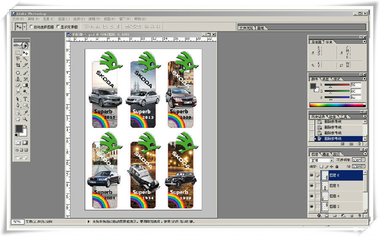Open the 图层 menu in menu bar

pos(63,19)
